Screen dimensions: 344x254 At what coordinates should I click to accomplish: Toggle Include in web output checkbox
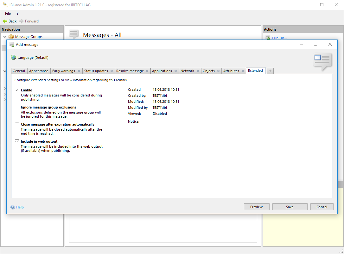(x=17, y=141)
